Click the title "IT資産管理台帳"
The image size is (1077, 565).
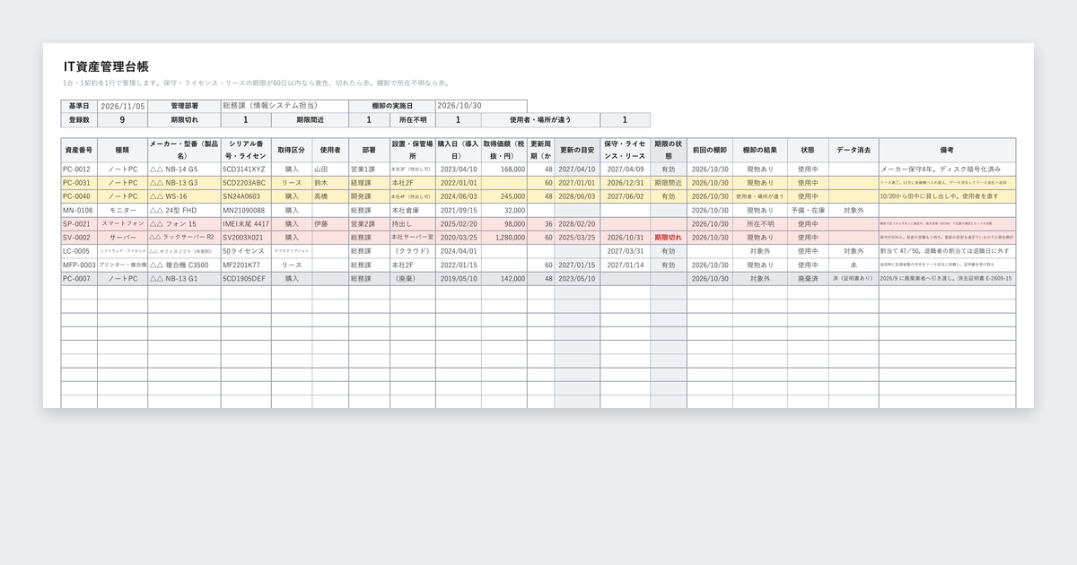(x=106, y=66)
